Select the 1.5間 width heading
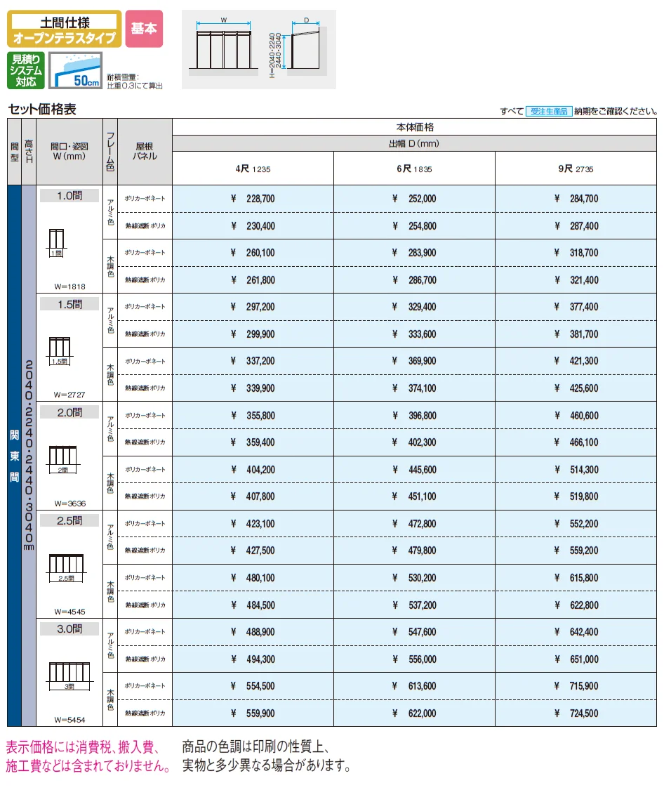The image size is (671, 790). click(x=69, y=304)
